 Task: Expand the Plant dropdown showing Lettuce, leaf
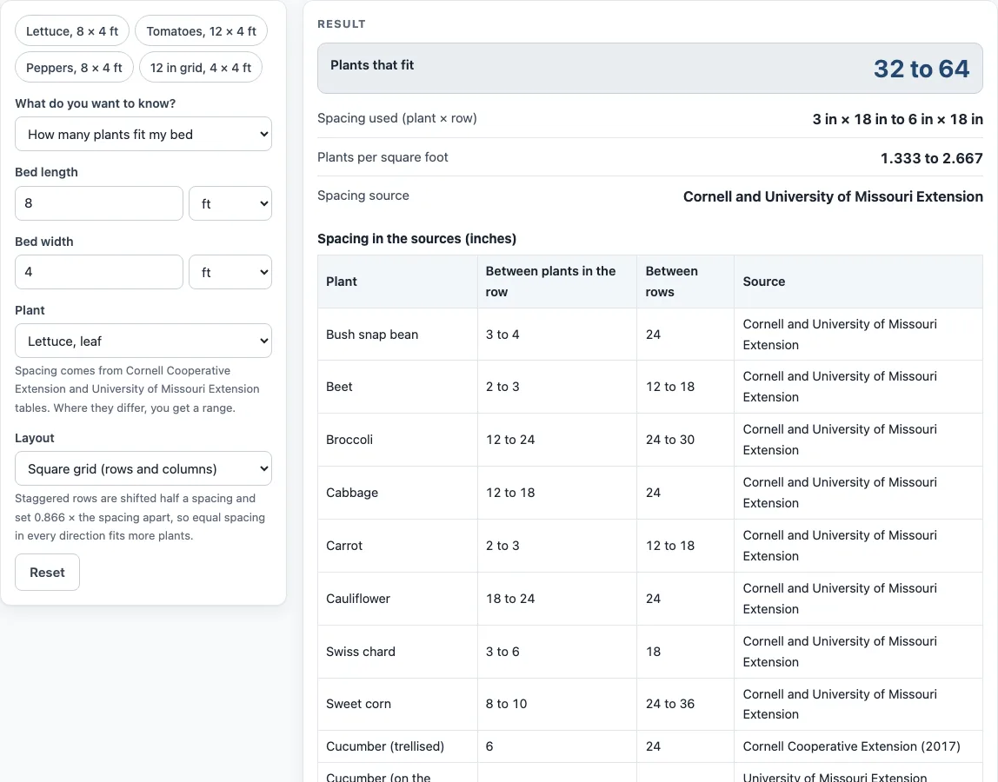coord(143,341)
